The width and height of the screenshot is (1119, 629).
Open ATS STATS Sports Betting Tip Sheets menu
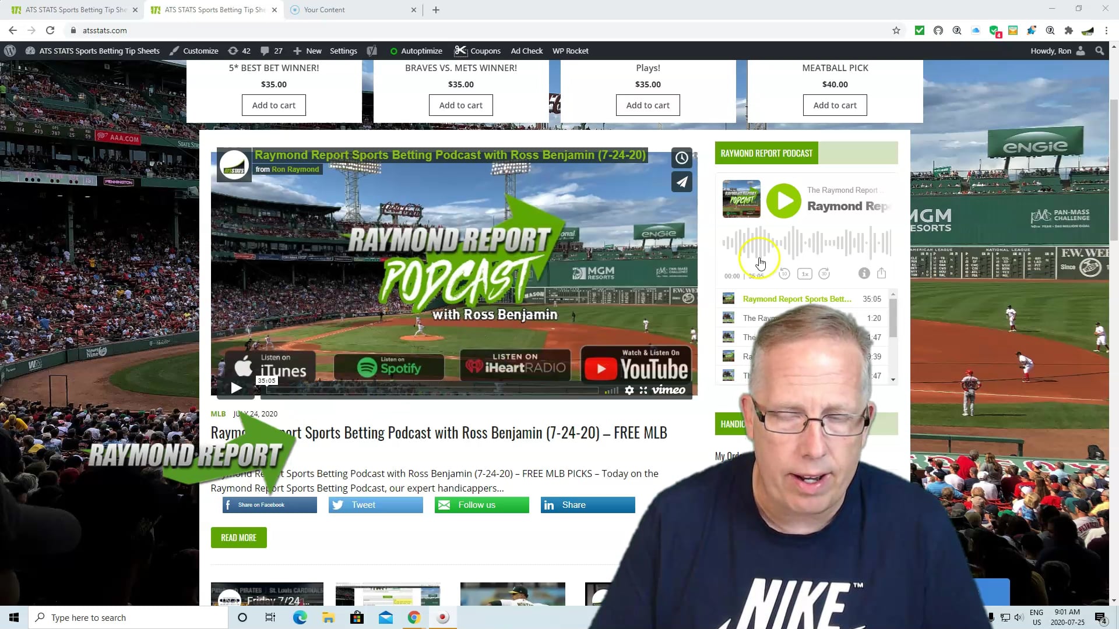click(93, 51)
